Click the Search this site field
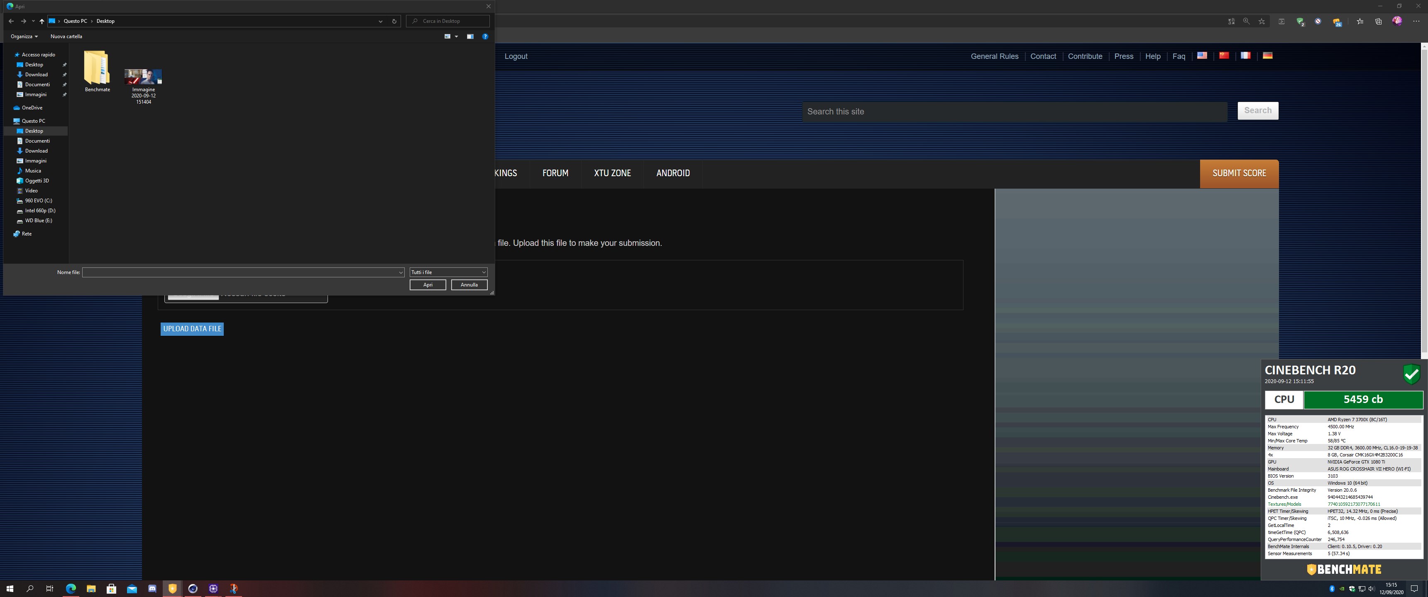The width and height of the screenshot is (1428, 597). coord(1015,112)
